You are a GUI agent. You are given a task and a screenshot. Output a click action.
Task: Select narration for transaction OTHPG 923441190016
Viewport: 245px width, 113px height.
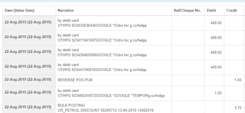pyautogui.click(x=102, y=67)
